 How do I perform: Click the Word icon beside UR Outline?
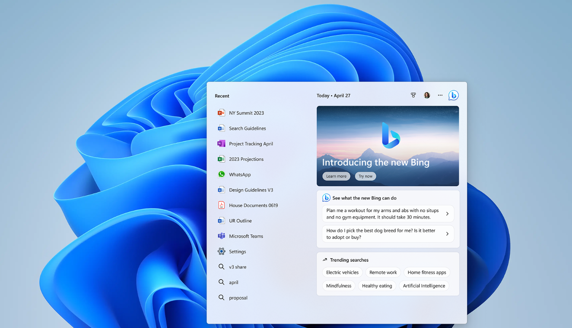click(221, 221)
